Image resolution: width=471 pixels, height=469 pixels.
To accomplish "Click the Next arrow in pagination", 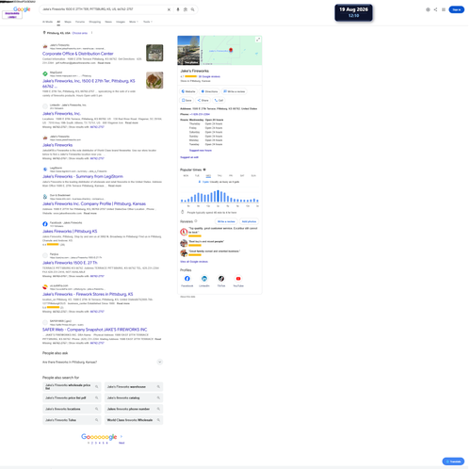I will coord(122,437).
